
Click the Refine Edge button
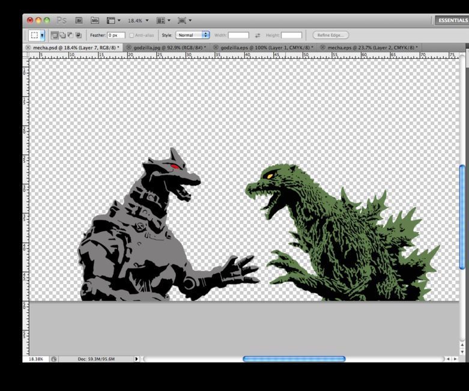click(x=330, y=35)
